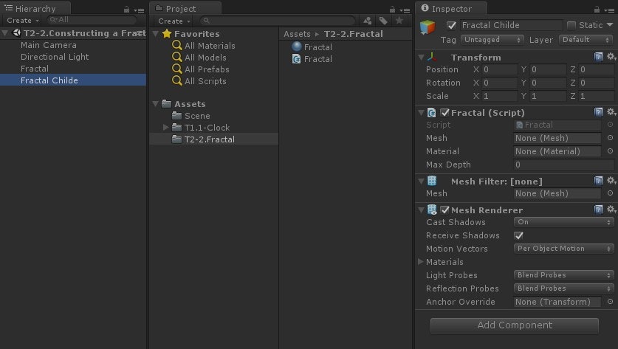
Task: Toggle the Project panel lock icon
Action: point(392,10)
